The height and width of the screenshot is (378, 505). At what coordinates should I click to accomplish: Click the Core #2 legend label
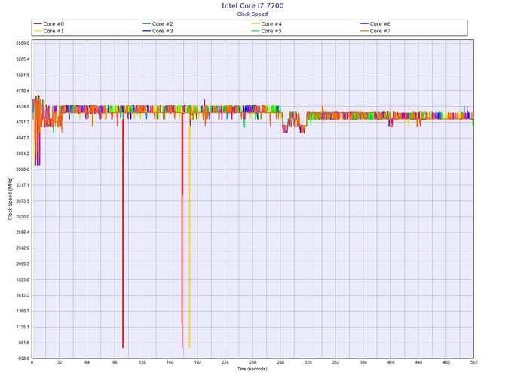click(162, 24)
